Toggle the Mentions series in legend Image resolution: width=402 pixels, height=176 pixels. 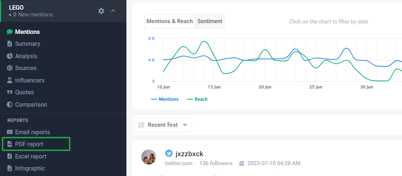165,99
